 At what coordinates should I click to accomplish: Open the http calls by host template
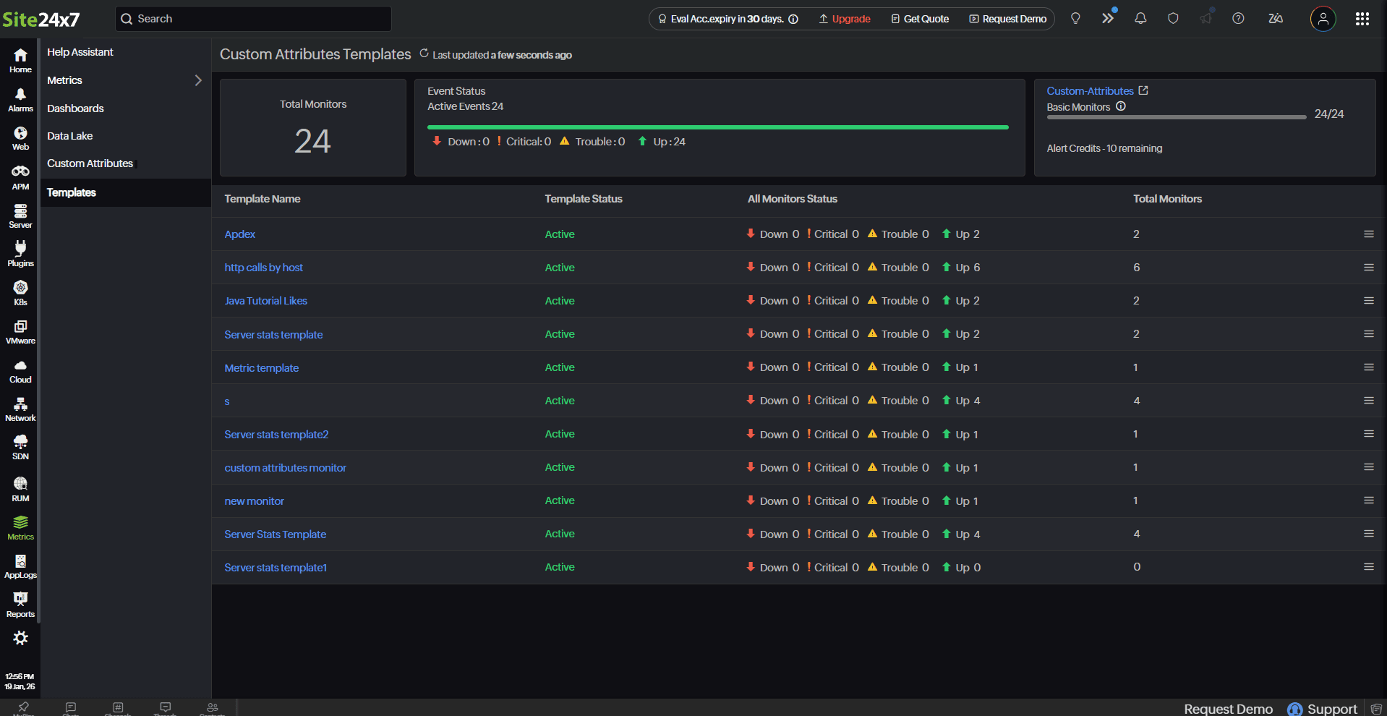coord(263,268)
